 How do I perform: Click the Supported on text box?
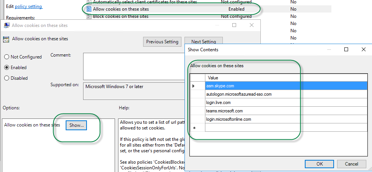[134, 91]
